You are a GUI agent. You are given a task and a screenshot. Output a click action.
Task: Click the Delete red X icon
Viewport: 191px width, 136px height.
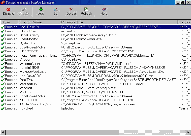tap(71, 9)
